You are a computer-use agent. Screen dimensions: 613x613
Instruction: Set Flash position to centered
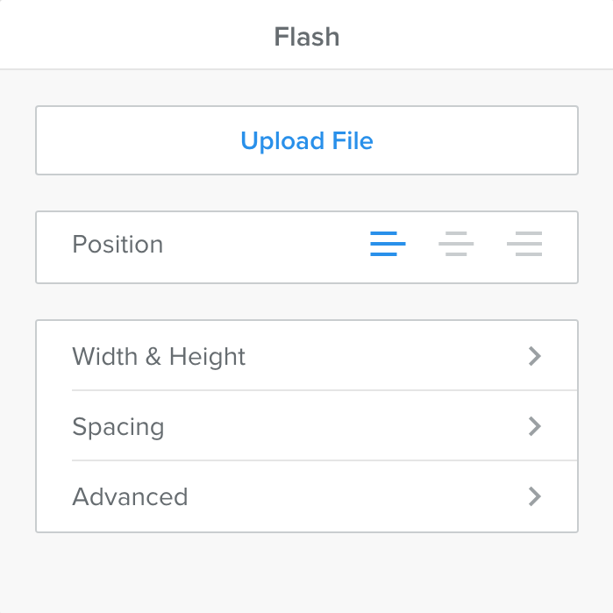[456, 243]
